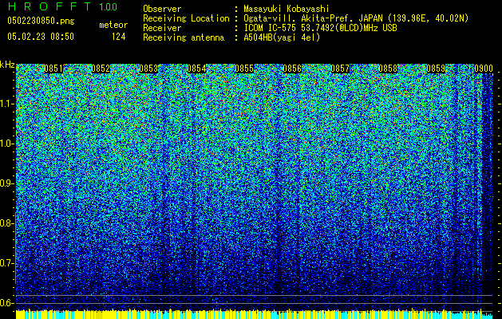Click the 0.9 kHz axis label
Image resolution: width=502 pixels, height=319 pixels.
click(7, 183)
